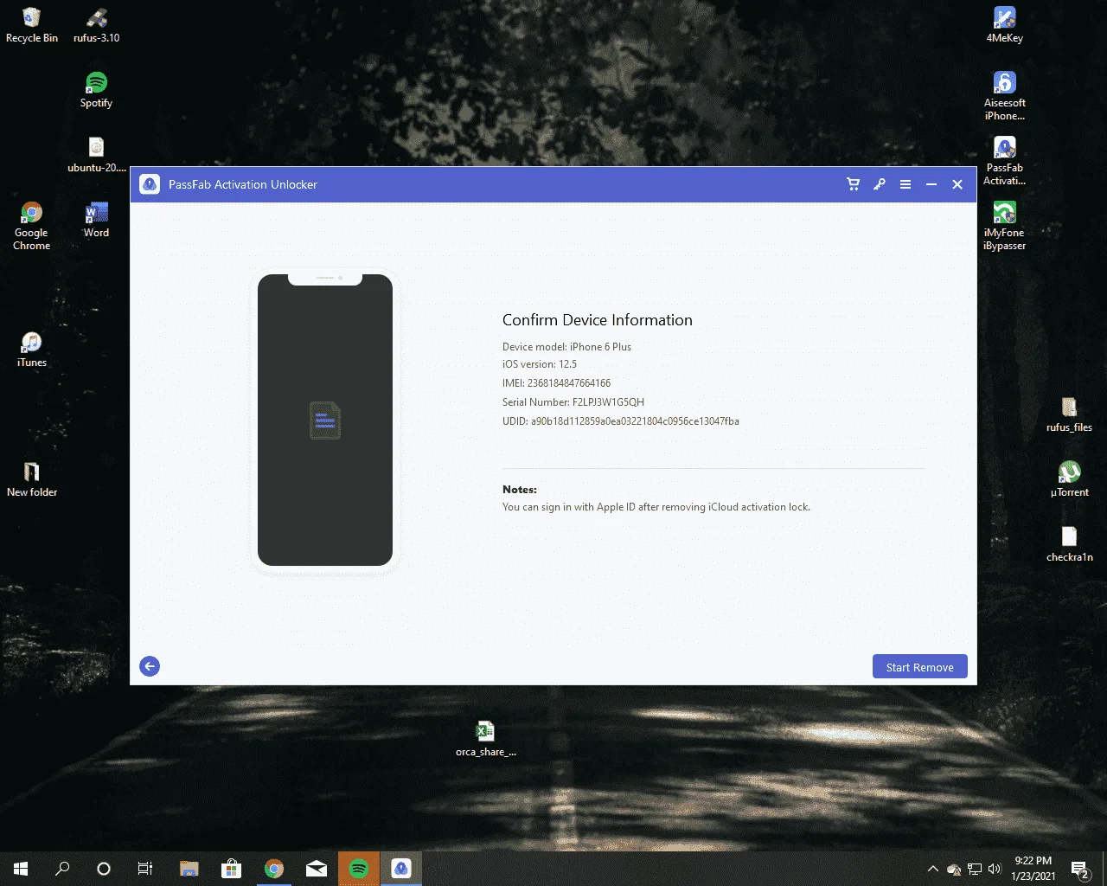This screenshot has height=886, width=1107.
Task: Click the Start Remove button
Action: (x=919, y=667)
